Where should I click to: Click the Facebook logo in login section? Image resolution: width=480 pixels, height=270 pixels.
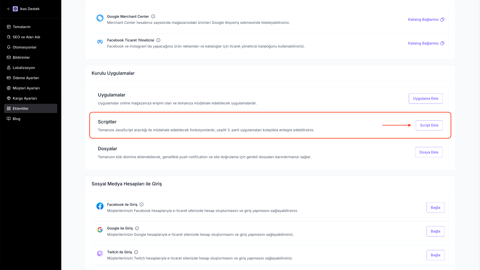(x=100, y=206)
